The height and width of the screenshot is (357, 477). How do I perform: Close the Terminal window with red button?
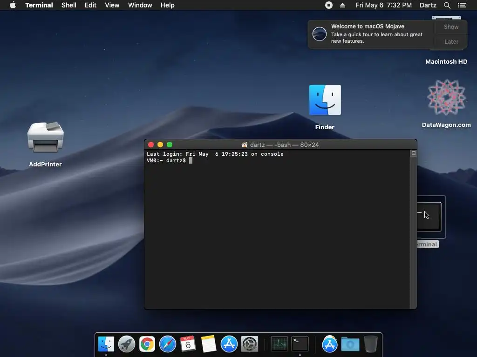coord(151,145)
